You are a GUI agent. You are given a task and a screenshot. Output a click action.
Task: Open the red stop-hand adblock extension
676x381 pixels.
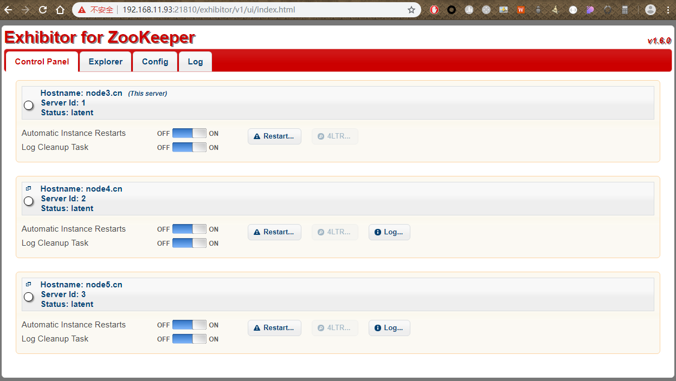434,10
